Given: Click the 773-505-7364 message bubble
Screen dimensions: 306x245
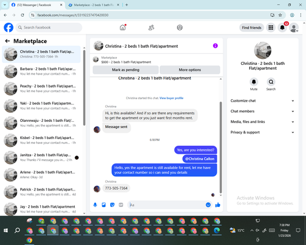Looking at the screenshot, I should click(x=116, y=188).
